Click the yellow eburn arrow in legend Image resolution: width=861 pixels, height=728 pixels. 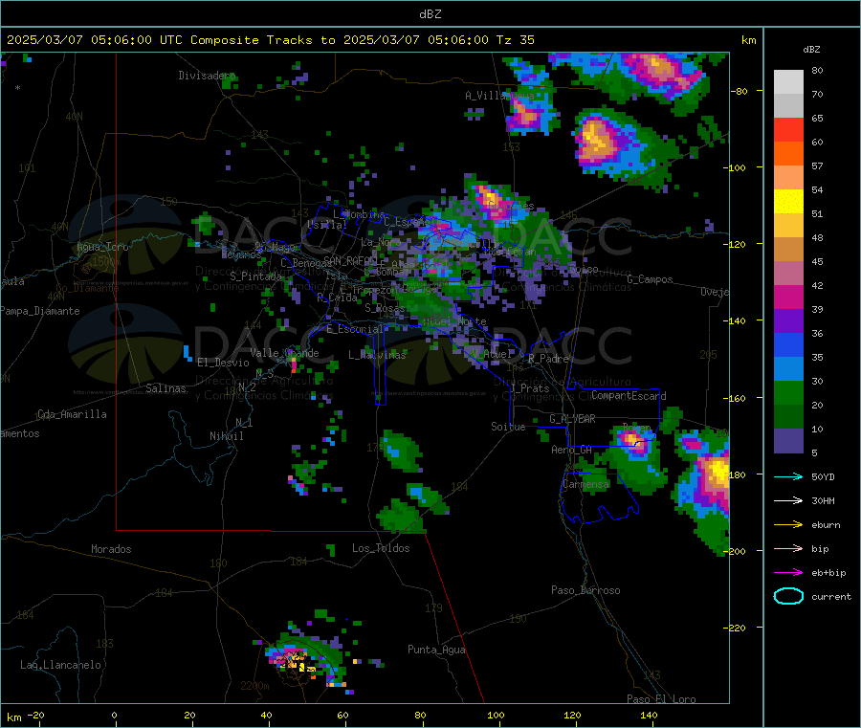(788, 525)
